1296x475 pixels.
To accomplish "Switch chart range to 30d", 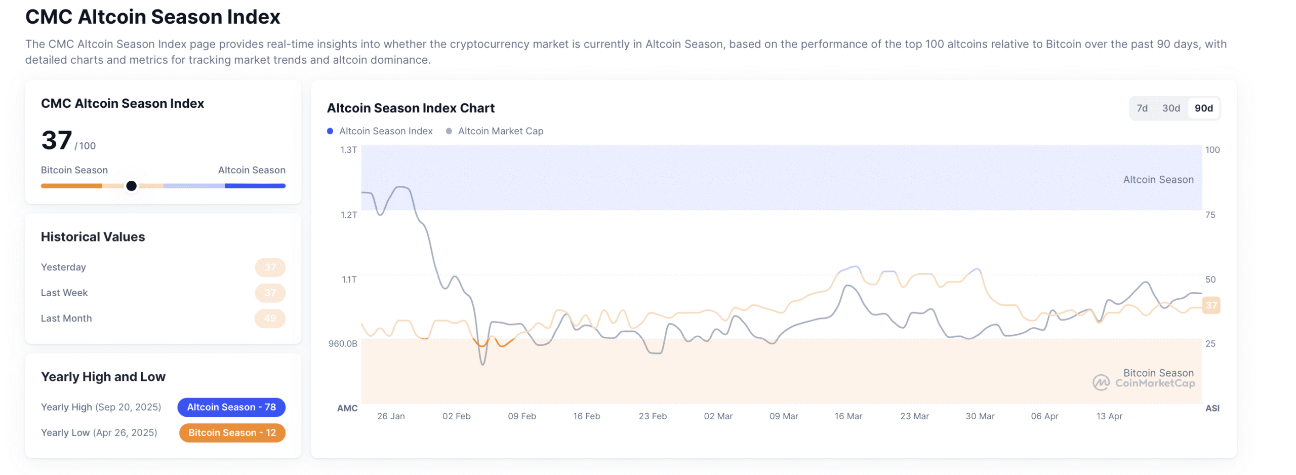I will pyautogui.click(x=1170, y=108).
